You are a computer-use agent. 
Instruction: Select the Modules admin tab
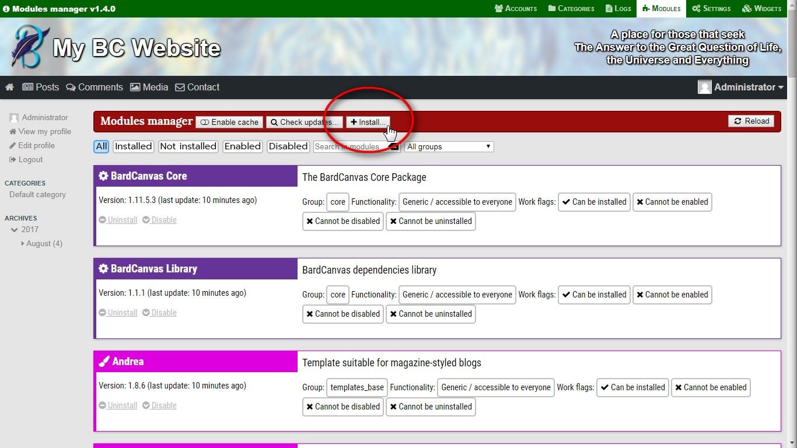(662, 9)
